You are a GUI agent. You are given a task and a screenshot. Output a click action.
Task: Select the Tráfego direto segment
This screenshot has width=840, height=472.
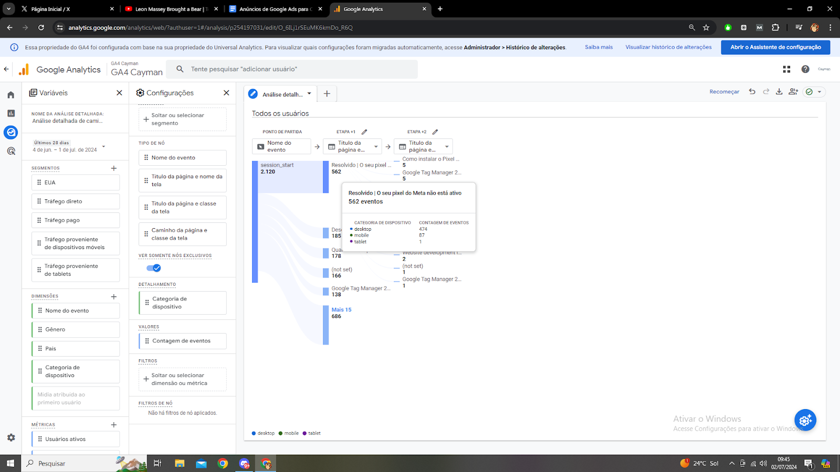[76, 201]
